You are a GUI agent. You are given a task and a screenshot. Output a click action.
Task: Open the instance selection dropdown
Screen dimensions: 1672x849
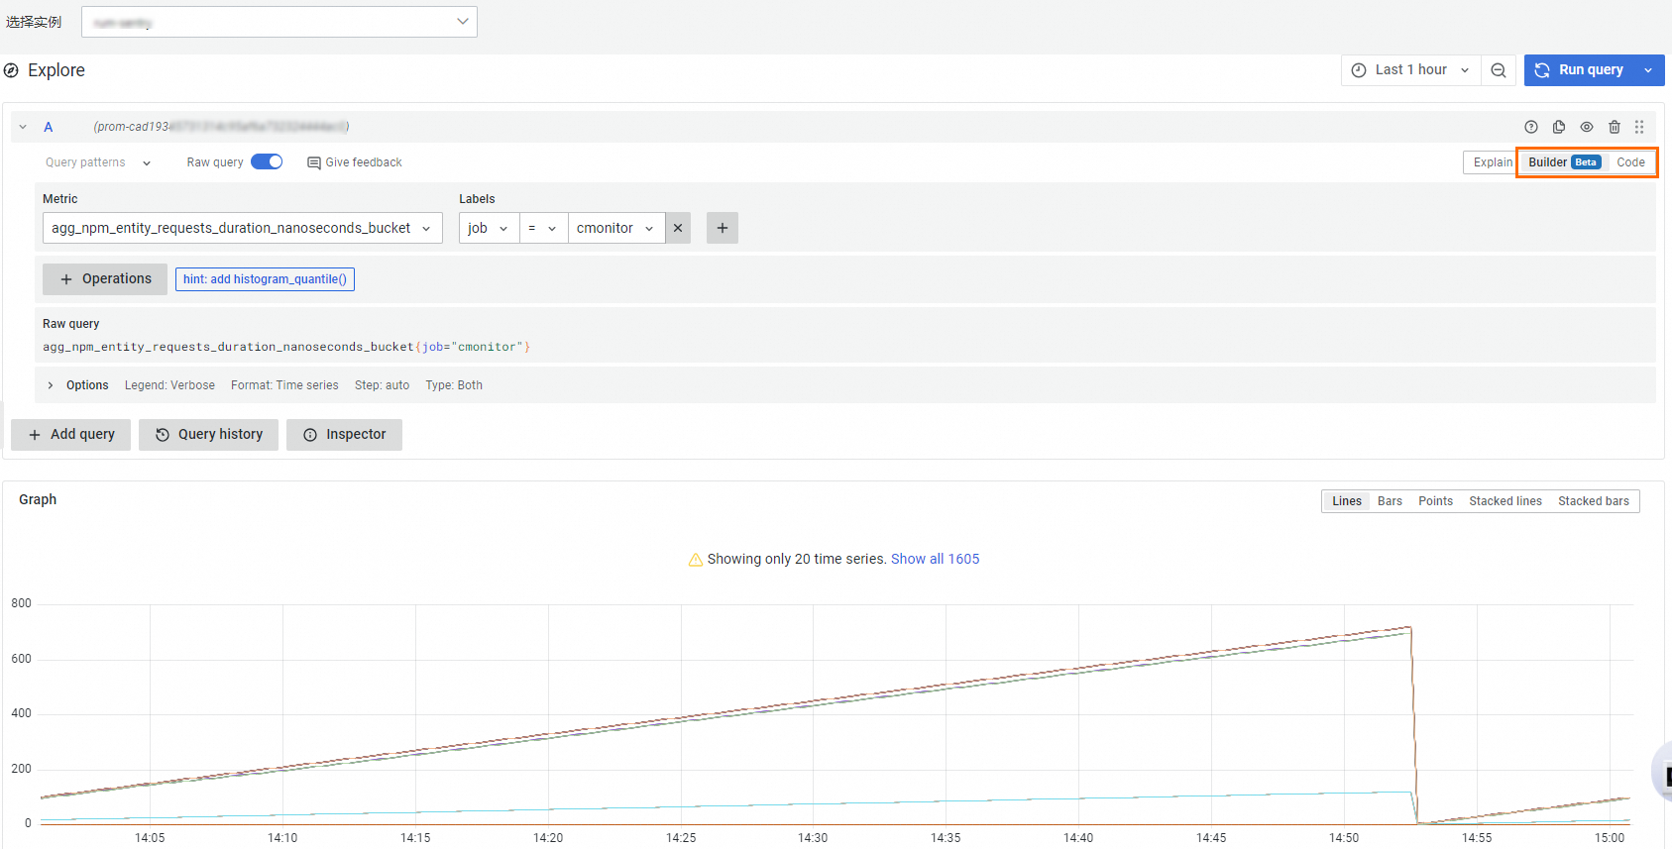pyautogui.click(x=279, y=22)
